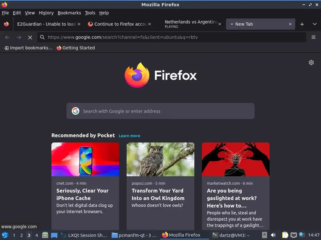Click Import bookmarks toolbar button
This screenshot has width=321, height=240.
pos(28,48)
